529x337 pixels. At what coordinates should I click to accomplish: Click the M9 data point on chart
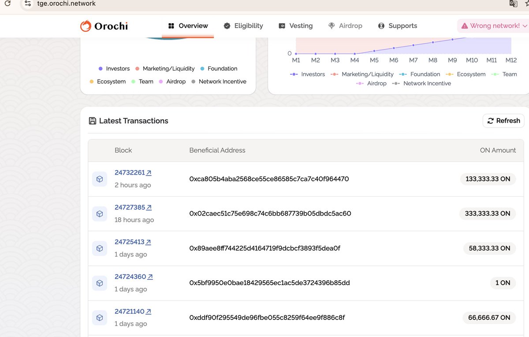[452, 40]
